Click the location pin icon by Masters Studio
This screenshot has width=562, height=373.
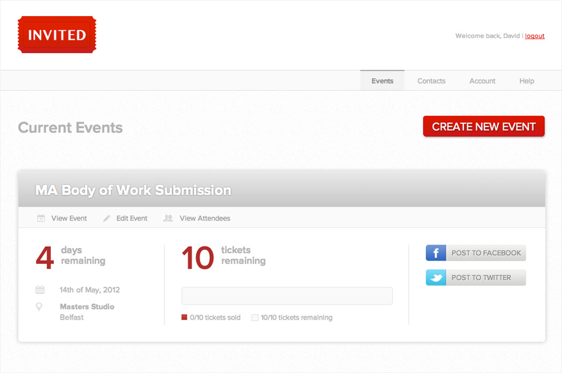(39, 307)
